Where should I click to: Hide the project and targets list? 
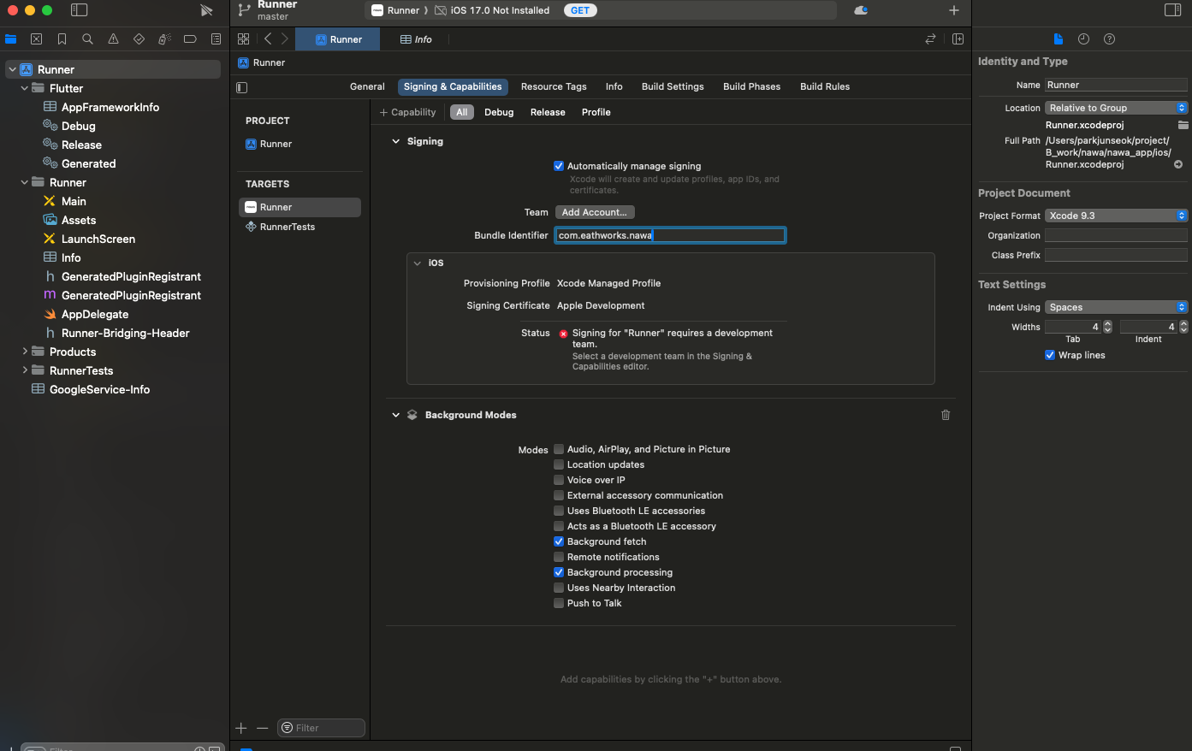click(242, 87)
